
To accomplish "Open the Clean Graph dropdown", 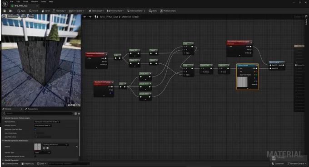I will click(96, 11).
